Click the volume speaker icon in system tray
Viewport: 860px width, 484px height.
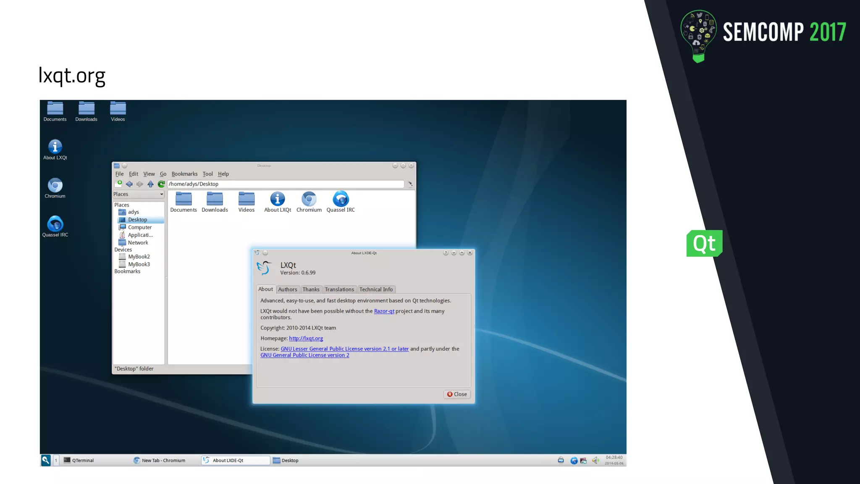(595, 460)
